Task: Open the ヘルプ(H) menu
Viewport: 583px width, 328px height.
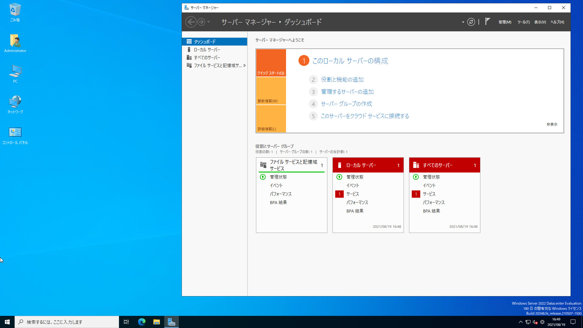Action: tap(557, 22)
